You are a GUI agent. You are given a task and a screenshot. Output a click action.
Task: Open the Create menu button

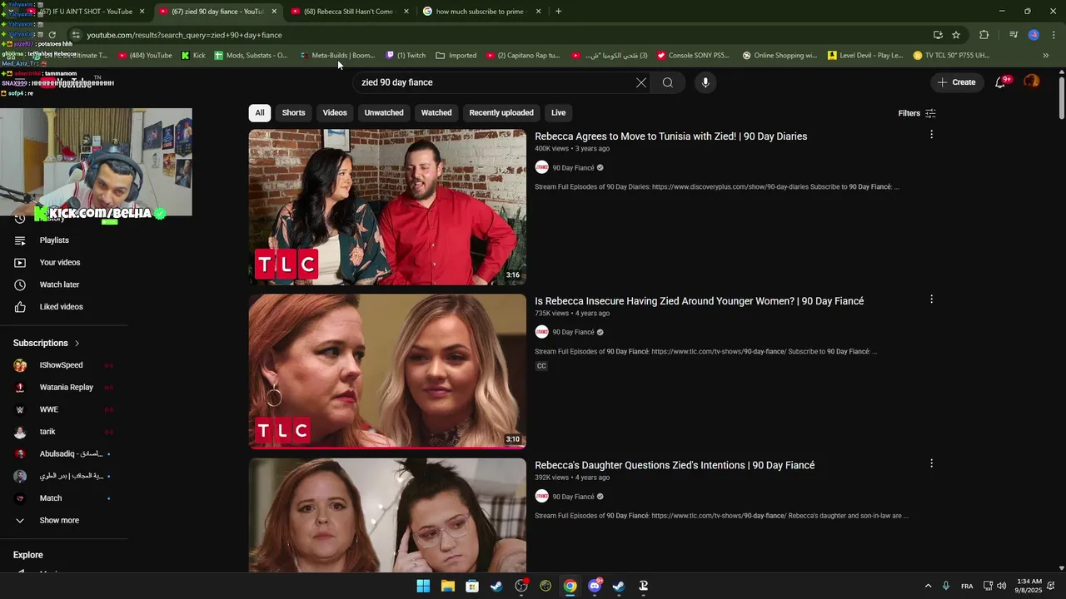point(956,82)
